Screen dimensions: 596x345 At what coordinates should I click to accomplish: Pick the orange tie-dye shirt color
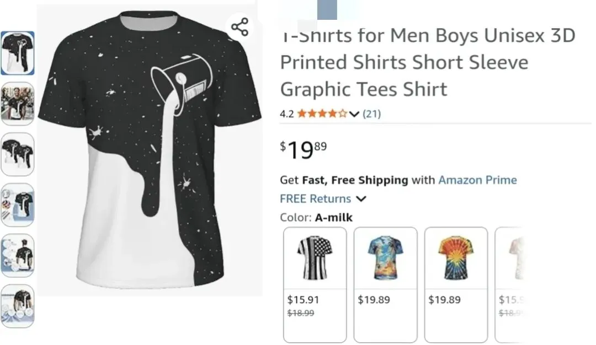click(x=456, y=258)
